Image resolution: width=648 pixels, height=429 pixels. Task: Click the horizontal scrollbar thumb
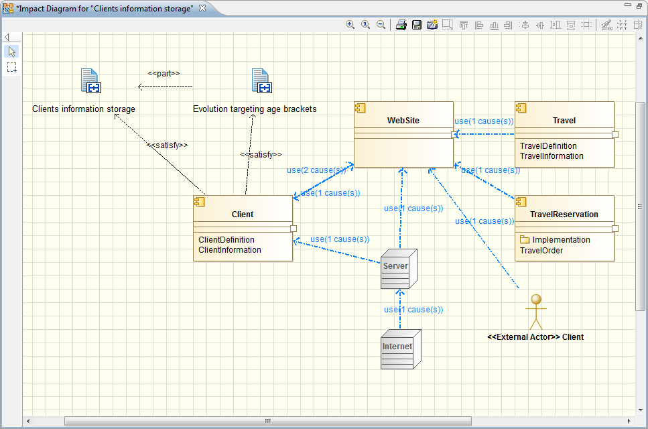[x=268, y=421]
